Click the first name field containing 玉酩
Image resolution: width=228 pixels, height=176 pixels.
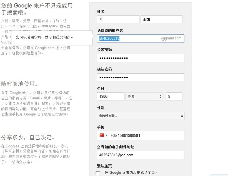161,19
